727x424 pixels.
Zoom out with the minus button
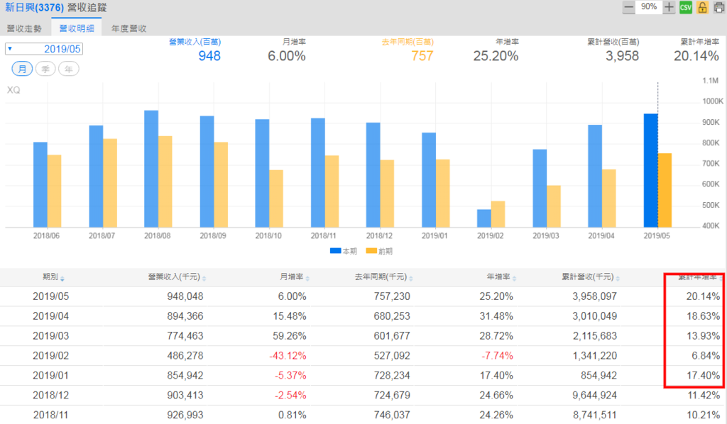pos(629,7)
